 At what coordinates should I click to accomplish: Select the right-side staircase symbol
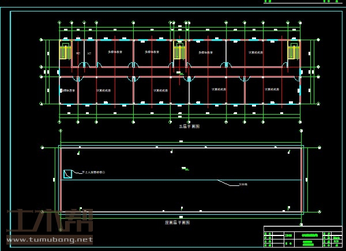point(294,52)
